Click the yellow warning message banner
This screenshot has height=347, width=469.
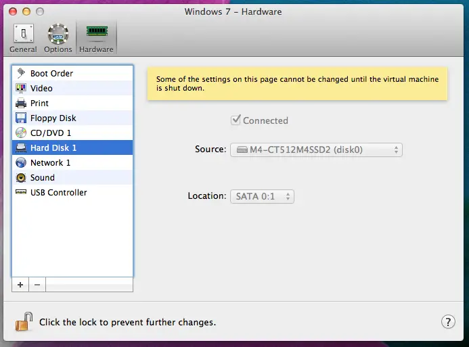click(297, 84)
